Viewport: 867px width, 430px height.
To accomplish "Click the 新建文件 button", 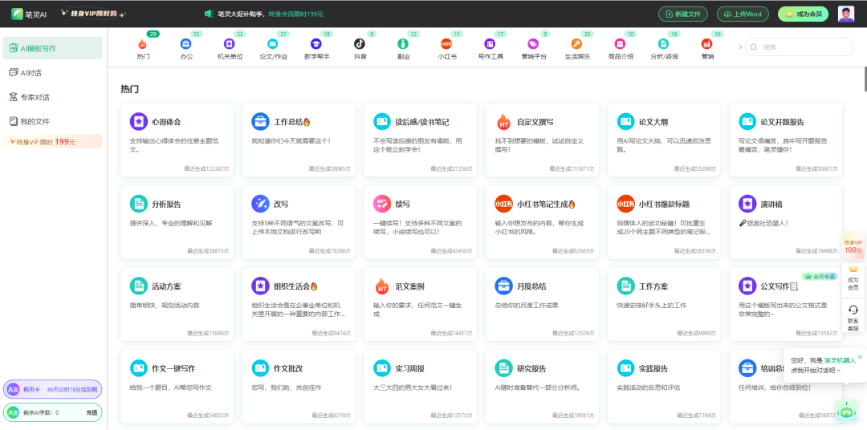I will pos(683,14).
